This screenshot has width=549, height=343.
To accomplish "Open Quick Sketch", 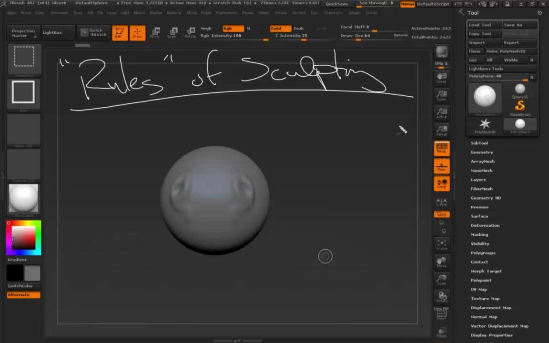I will pos(93,32).
